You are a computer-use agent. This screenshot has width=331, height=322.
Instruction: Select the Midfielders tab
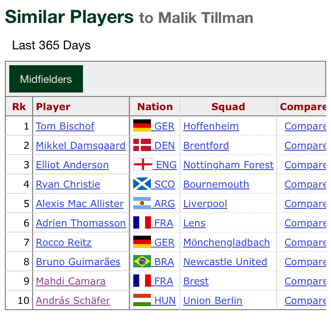tap(46, 79)
